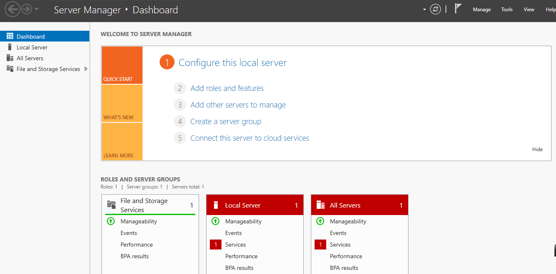Open the Tools menu

(507, 9)
